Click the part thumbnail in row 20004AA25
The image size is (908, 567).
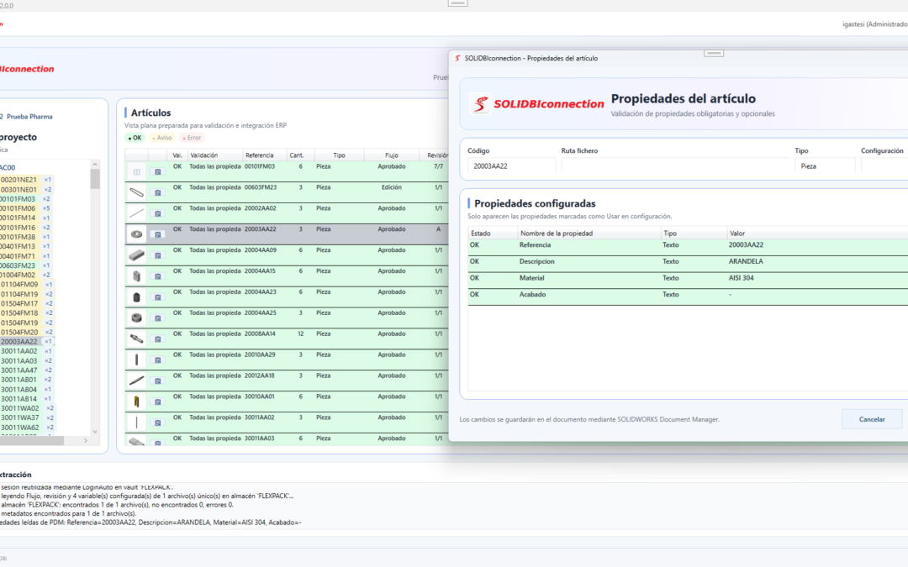(137, 318)
